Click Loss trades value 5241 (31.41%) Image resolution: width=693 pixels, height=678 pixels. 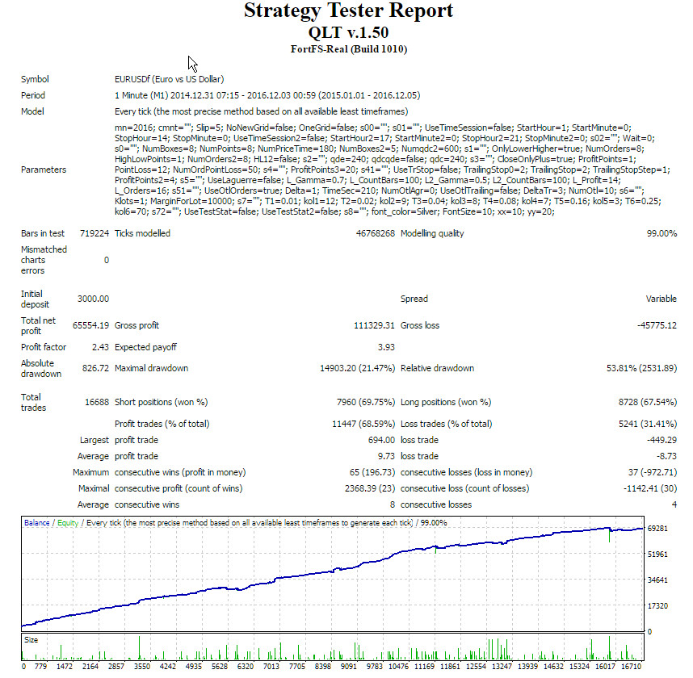point(648,424)
